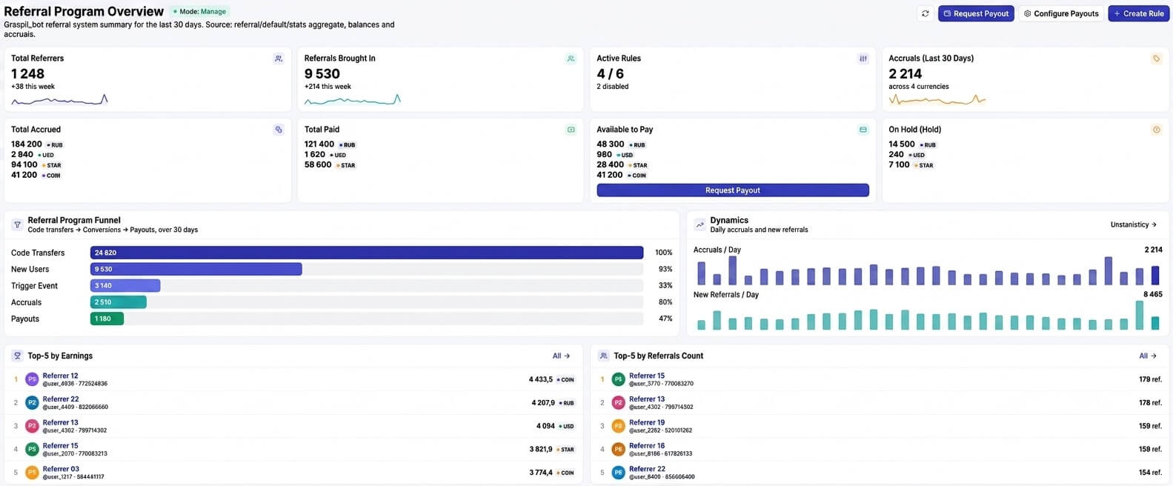The width and height of the screenshot is (1173, 486).
Task: Click the Referrer 19 name
Action: pos(647,422)
